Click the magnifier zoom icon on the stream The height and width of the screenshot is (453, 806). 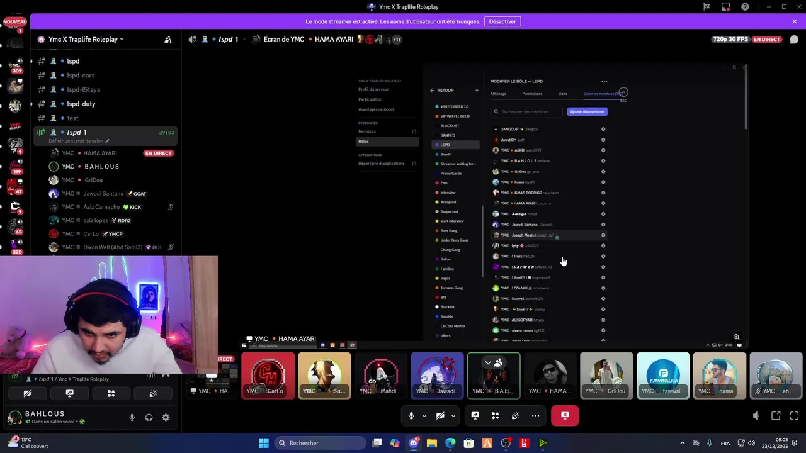coord(736,337)
